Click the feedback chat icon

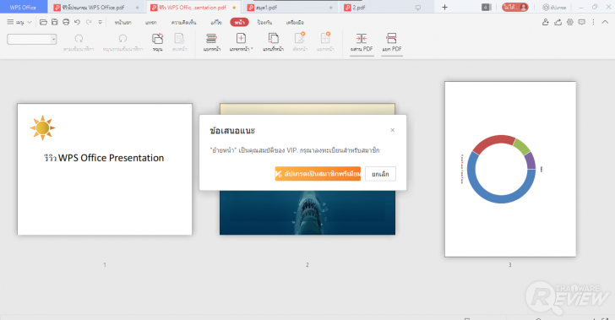(582, 22)
